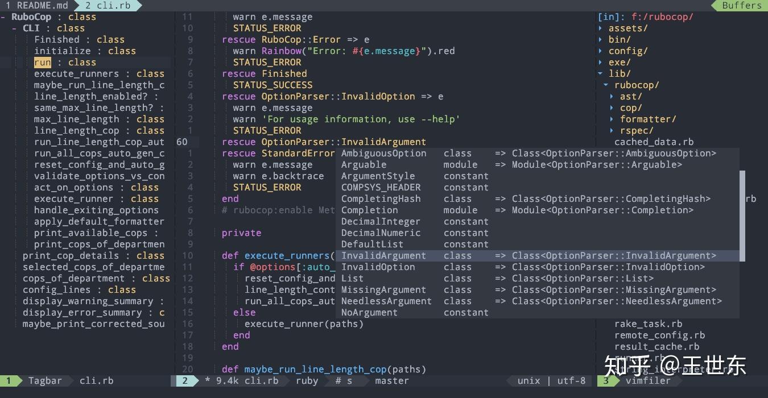
Task: Click the f:/rubocop/ path header
Action: 662,17
